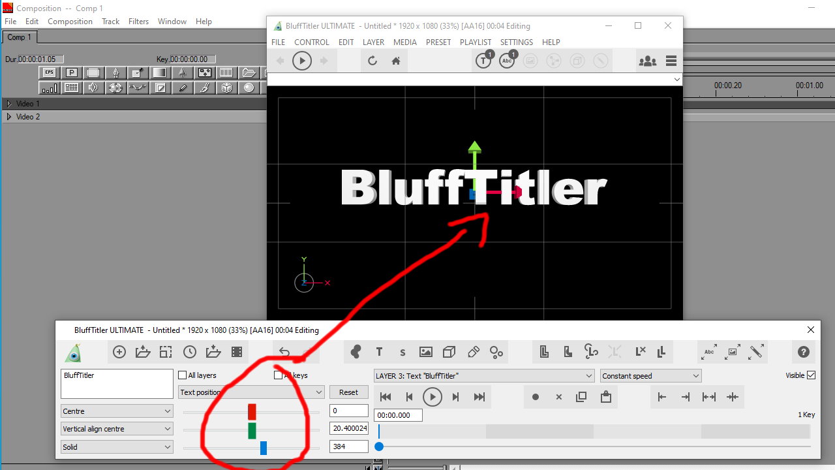Click the speaker audio tool in Composition
835x470 pixels.
pos(93,87)
